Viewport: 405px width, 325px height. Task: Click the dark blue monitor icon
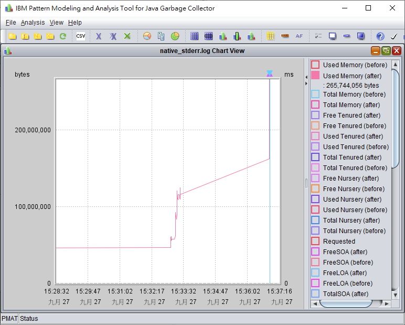(x=361, y=36)
